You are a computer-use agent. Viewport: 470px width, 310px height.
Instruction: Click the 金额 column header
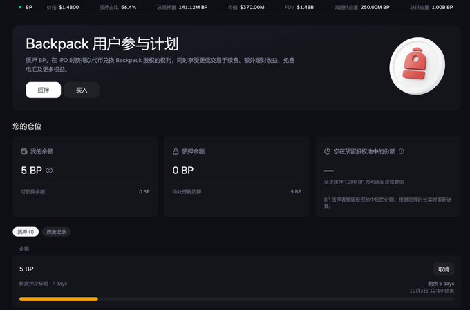tap(24, 249)
